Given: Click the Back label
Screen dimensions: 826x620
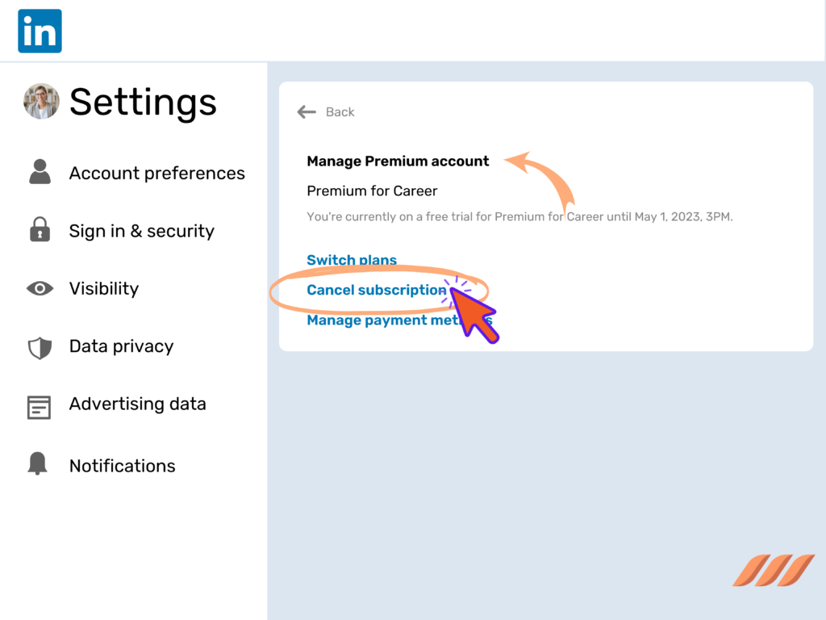Looking at the screenshot, I should click(340, 112).
